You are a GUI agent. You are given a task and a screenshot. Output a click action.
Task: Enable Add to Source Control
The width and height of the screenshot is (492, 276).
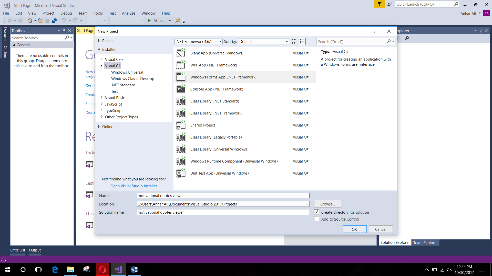coord(317,219)
